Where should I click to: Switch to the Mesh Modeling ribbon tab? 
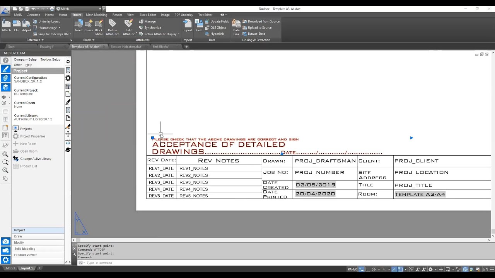[97, 15]
